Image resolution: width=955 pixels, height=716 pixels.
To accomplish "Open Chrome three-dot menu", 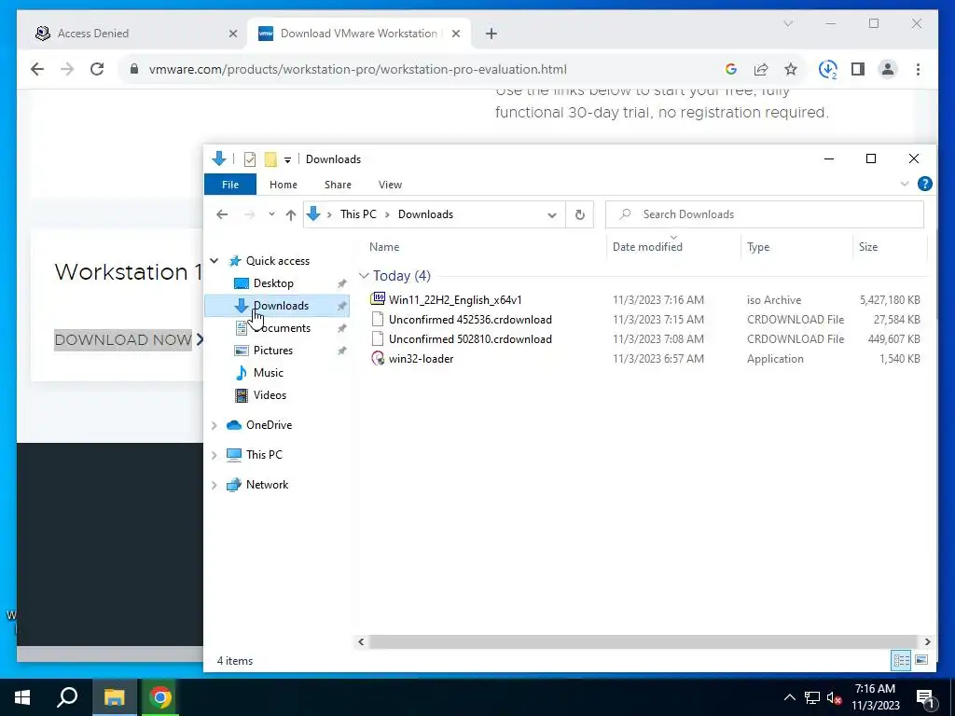I will coord(918,69).
